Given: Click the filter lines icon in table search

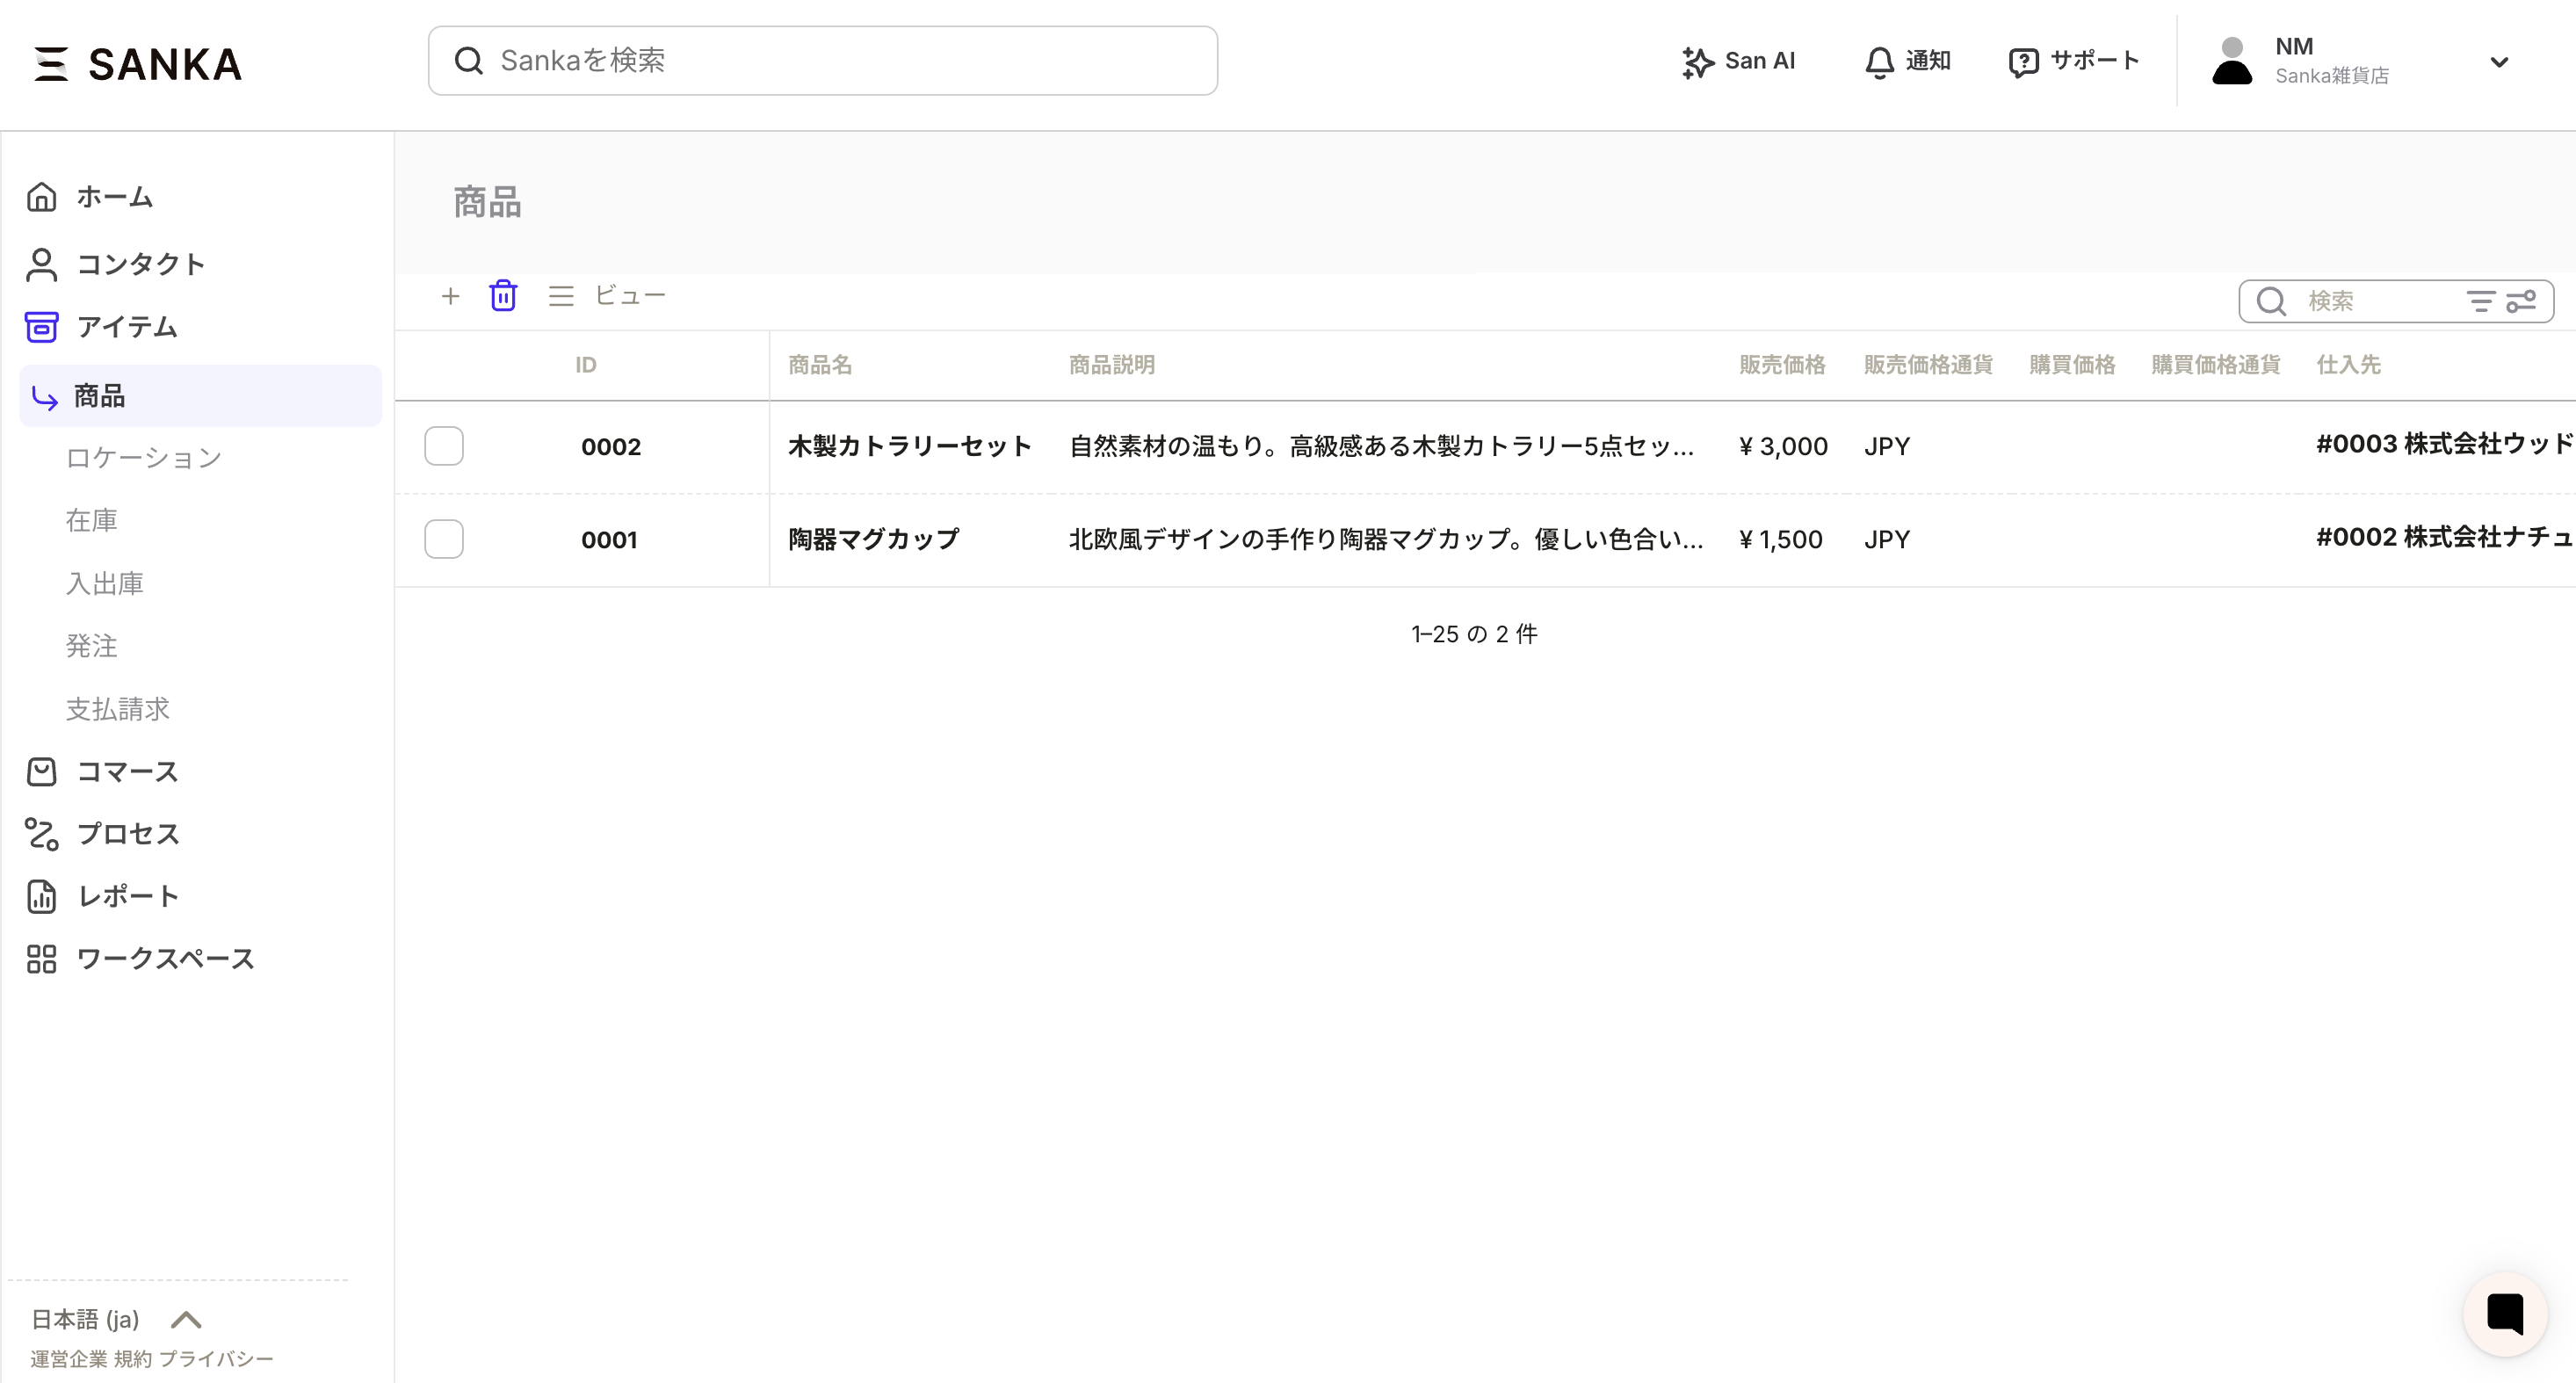Looking at the screenshot, I should pyautogui.click(x=2480, y=301).
